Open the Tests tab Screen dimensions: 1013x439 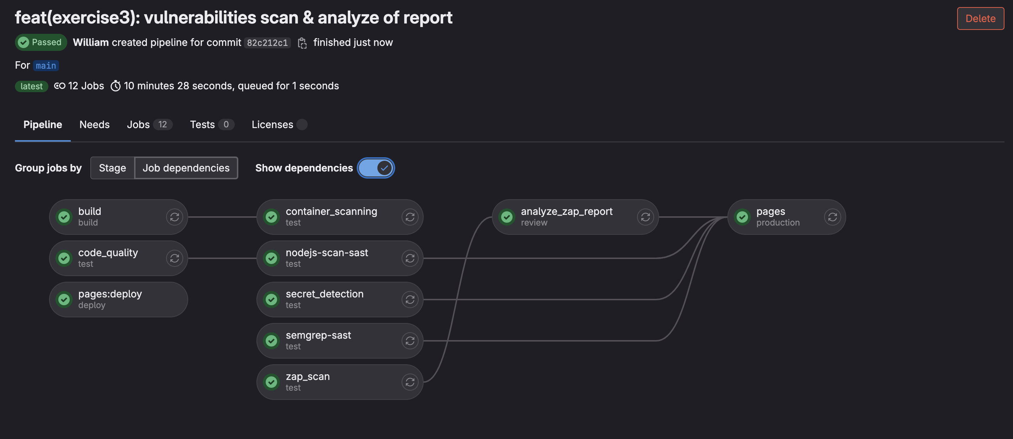click(212, 125)
